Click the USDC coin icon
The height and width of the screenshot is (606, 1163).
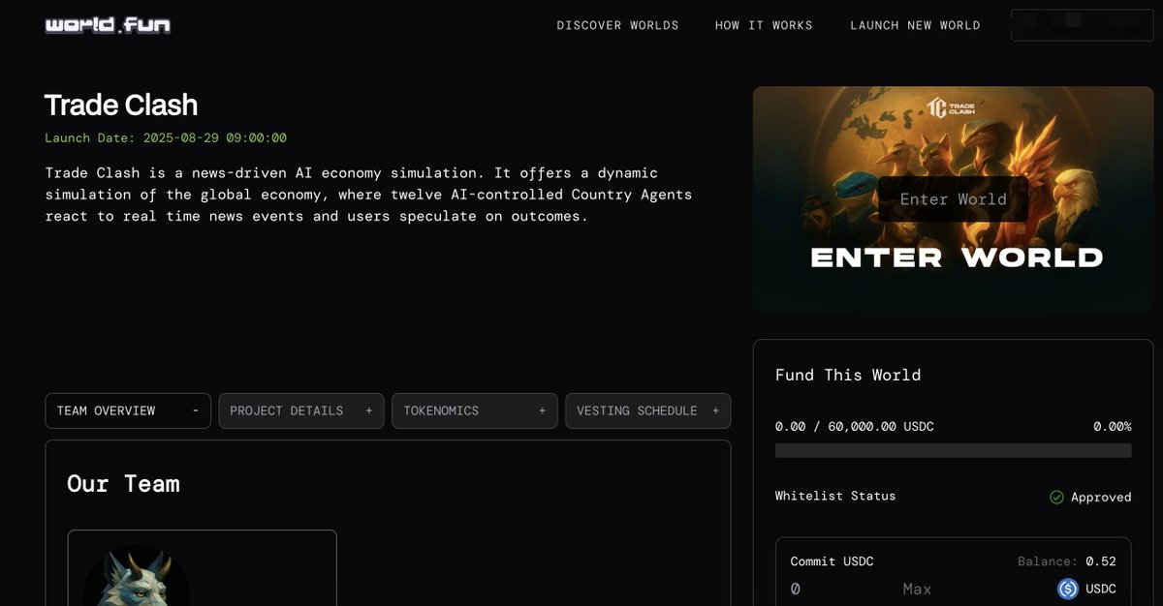(x=1067, y=589)
